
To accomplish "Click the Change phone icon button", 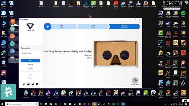I will pos(135,80).
